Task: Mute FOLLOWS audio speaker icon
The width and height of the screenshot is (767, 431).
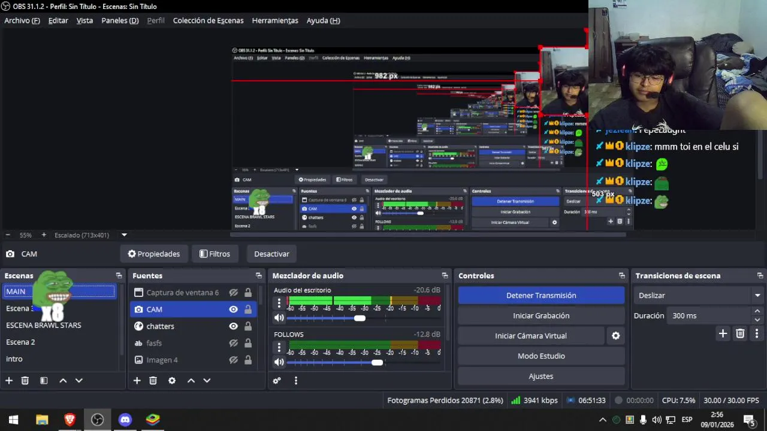Action: 279,362
